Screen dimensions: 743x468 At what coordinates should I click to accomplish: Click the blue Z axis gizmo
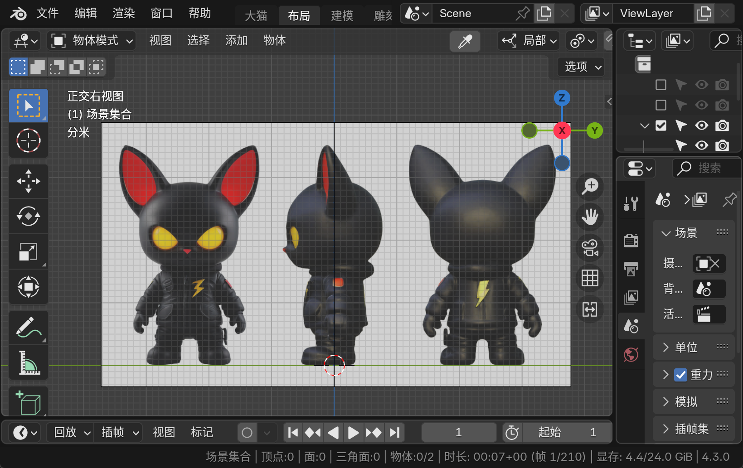click(x=562, y=98)
